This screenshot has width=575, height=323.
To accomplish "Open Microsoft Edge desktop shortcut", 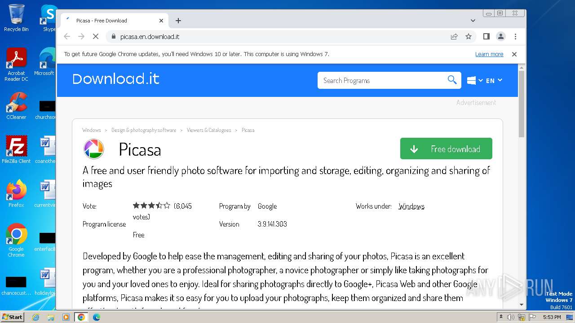I will point(47,62).
